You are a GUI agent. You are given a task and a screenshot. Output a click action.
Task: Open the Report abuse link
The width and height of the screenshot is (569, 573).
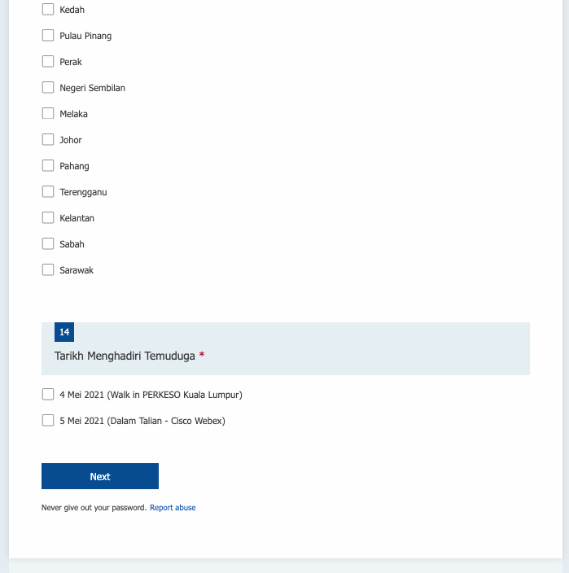[173, 508]
